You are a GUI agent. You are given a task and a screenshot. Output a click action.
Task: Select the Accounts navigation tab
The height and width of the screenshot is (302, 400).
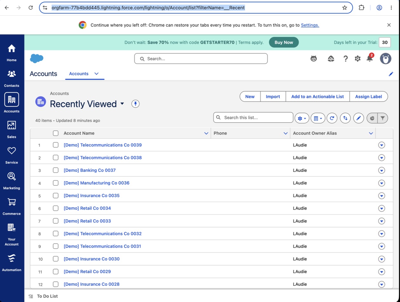(x=79, y=74)
